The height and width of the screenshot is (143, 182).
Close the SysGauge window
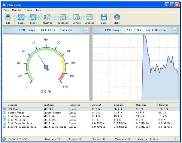point(177,5)
